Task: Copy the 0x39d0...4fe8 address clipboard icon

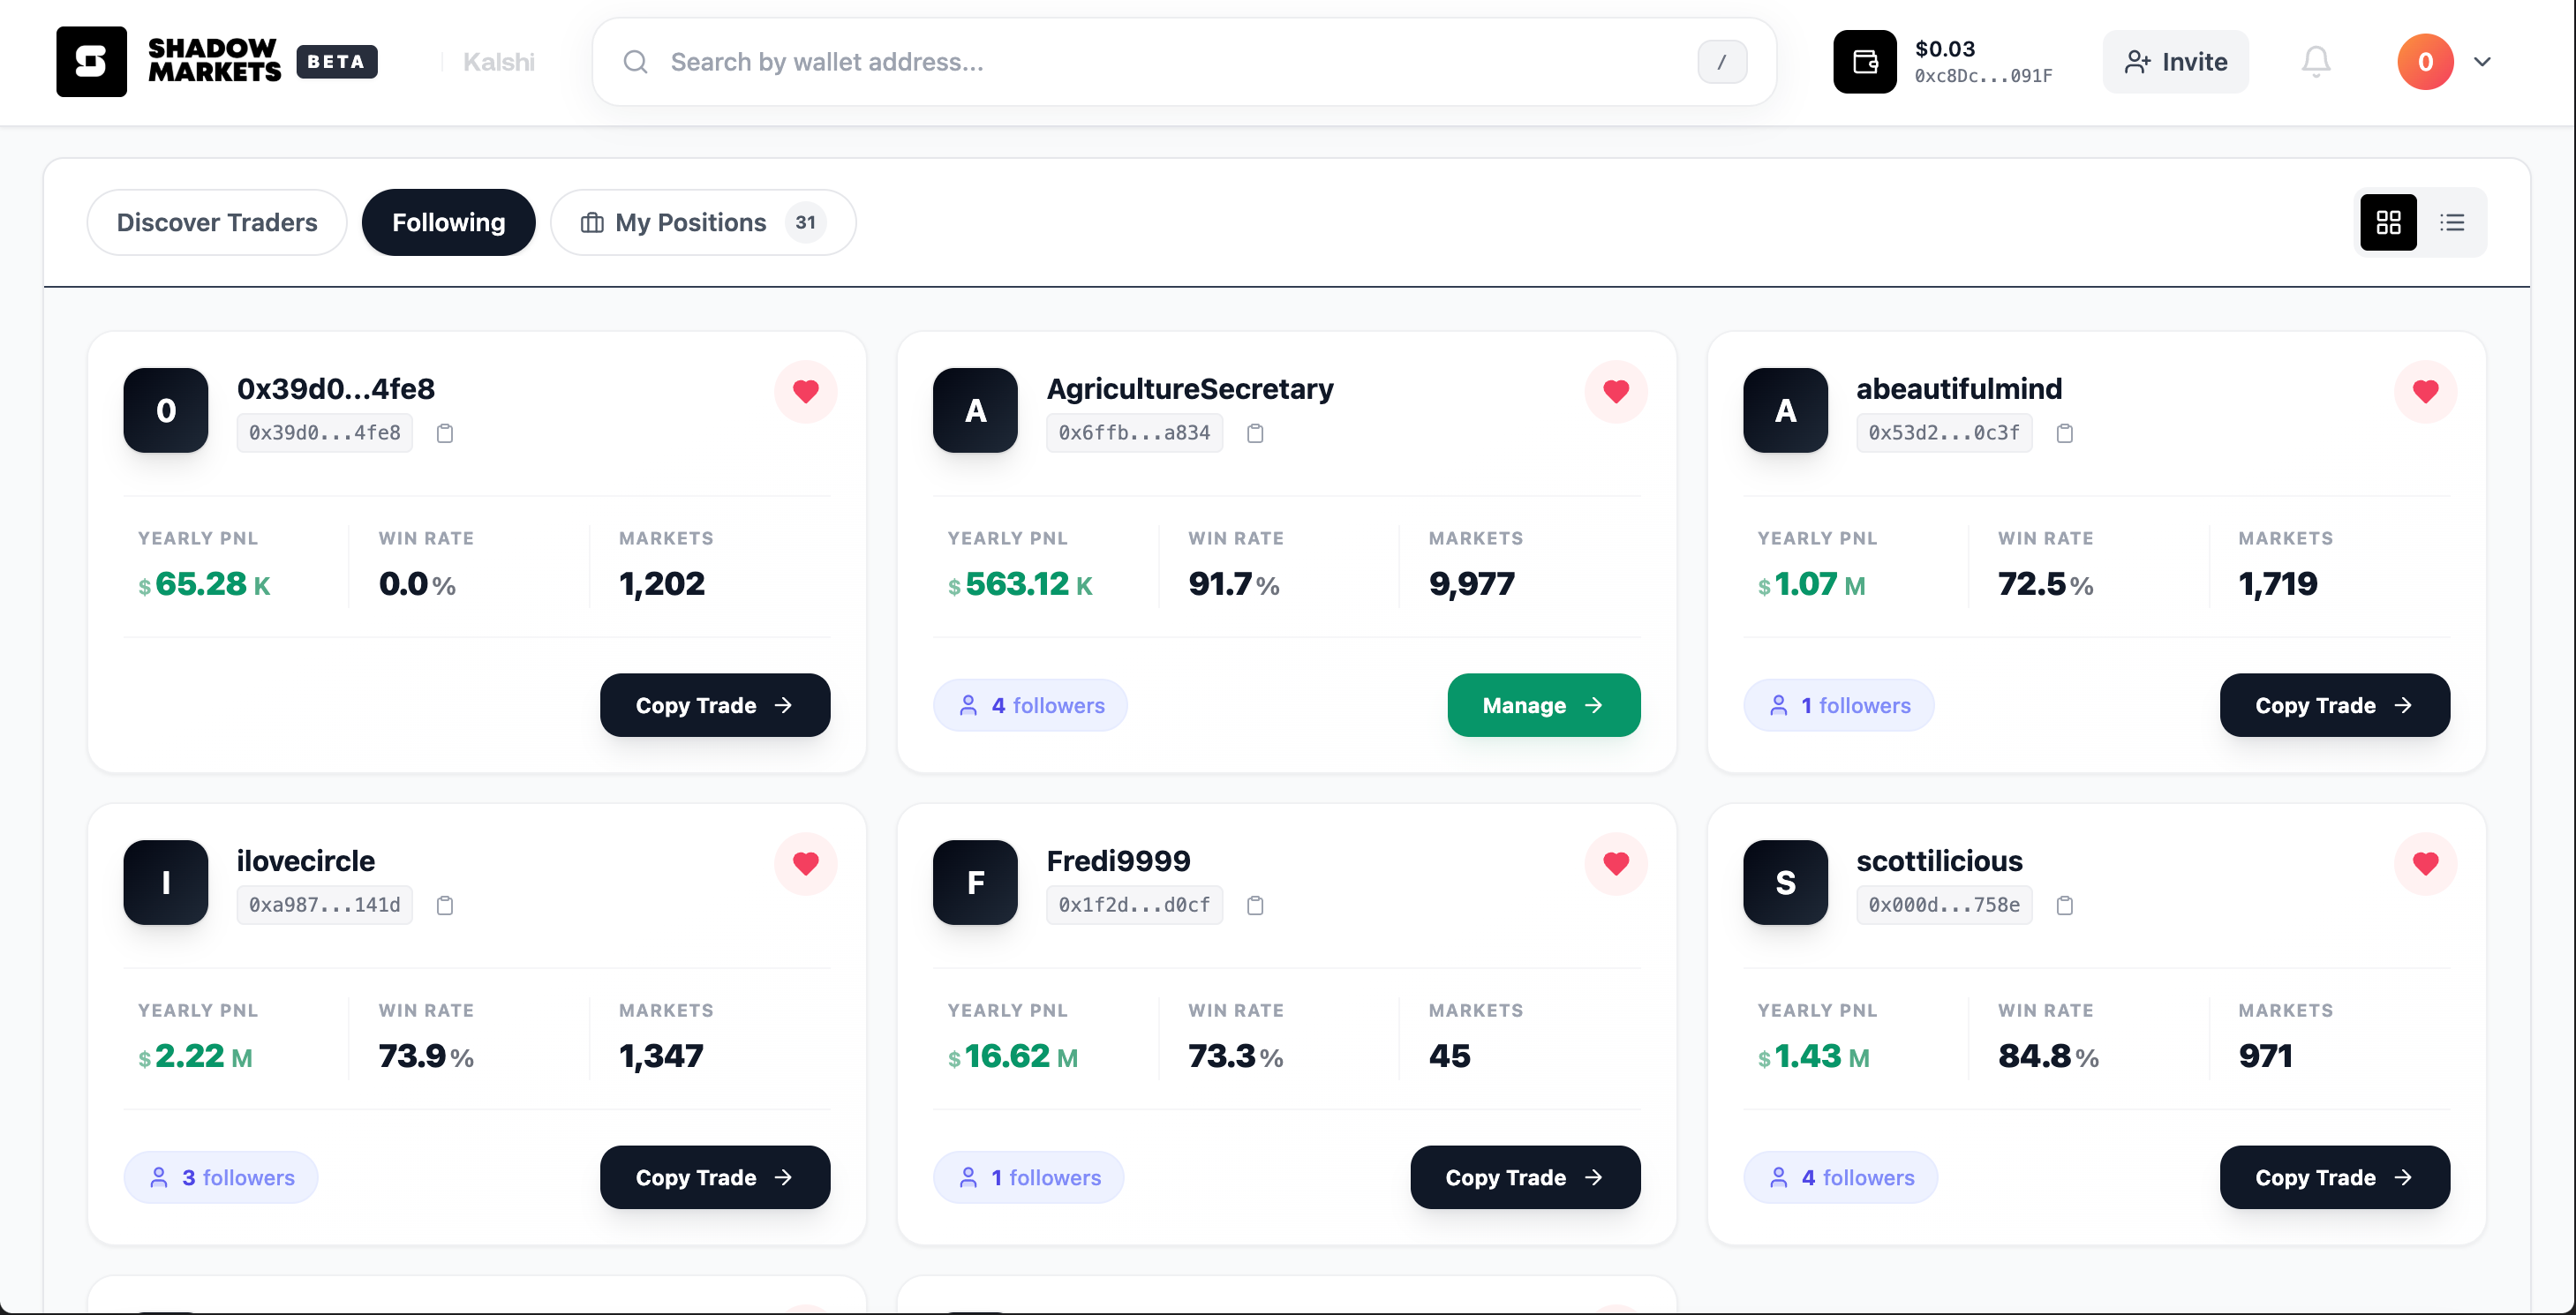Action: 445,433
